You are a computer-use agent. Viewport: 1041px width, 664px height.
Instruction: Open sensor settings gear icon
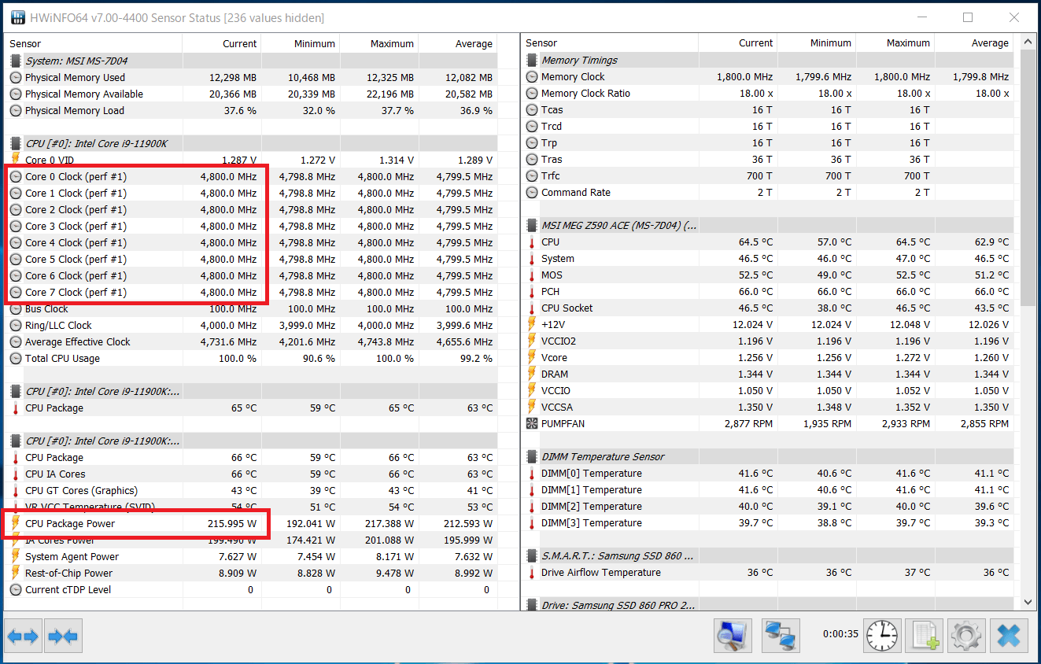click(x=966, y=635)
